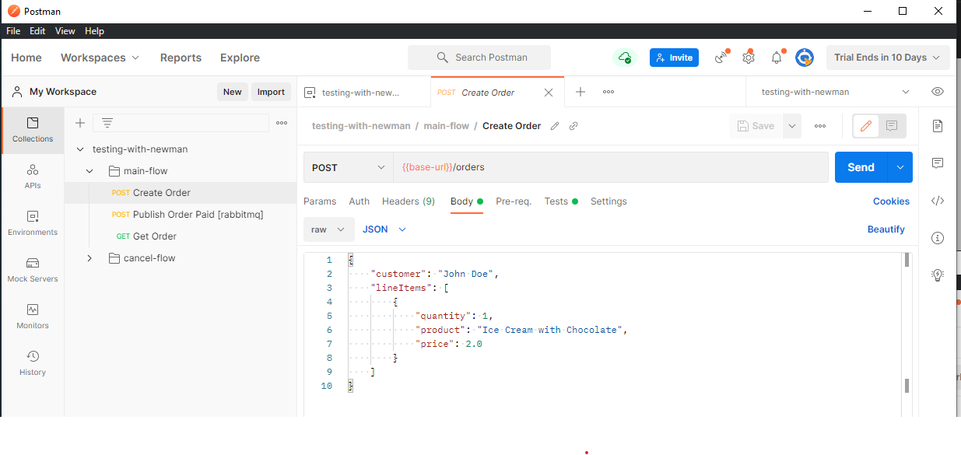Expand the cancel-flow folder
The width and height of the screenshot is (961, 455).
coord(90,258)
